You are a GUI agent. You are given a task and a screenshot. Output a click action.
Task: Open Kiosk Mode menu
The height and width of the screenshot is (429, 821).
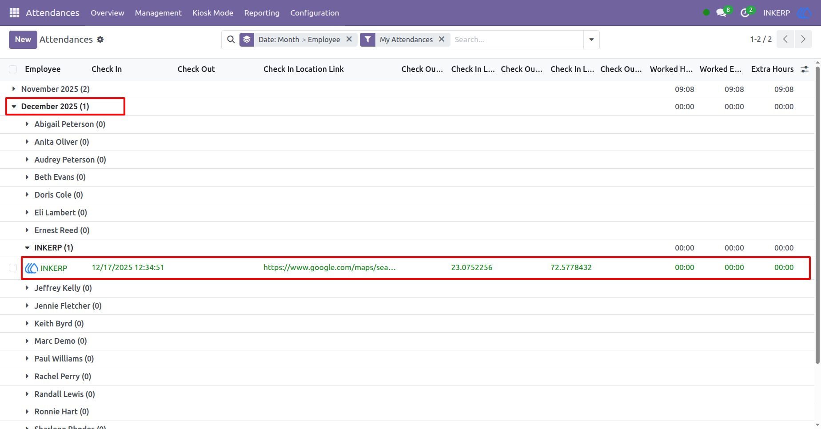point(213,13)
